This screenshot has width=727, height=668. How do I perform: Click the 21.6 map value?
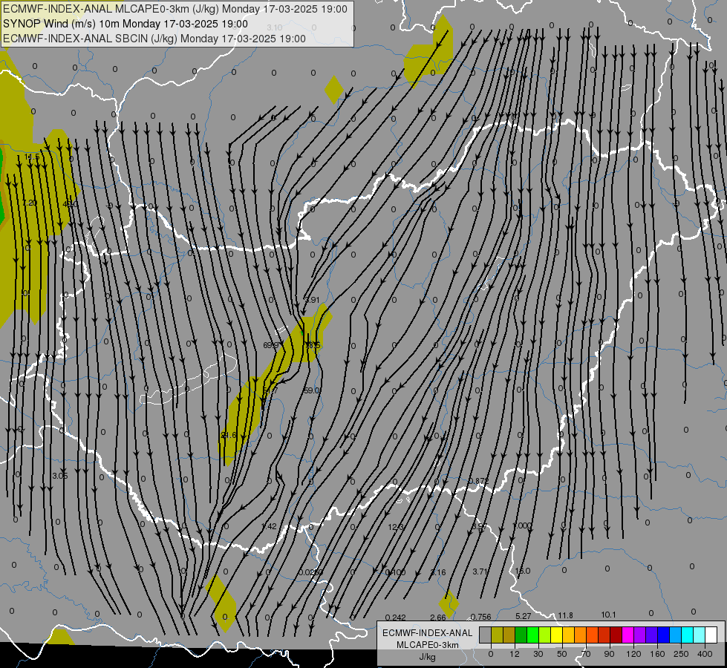click(229, 435)
